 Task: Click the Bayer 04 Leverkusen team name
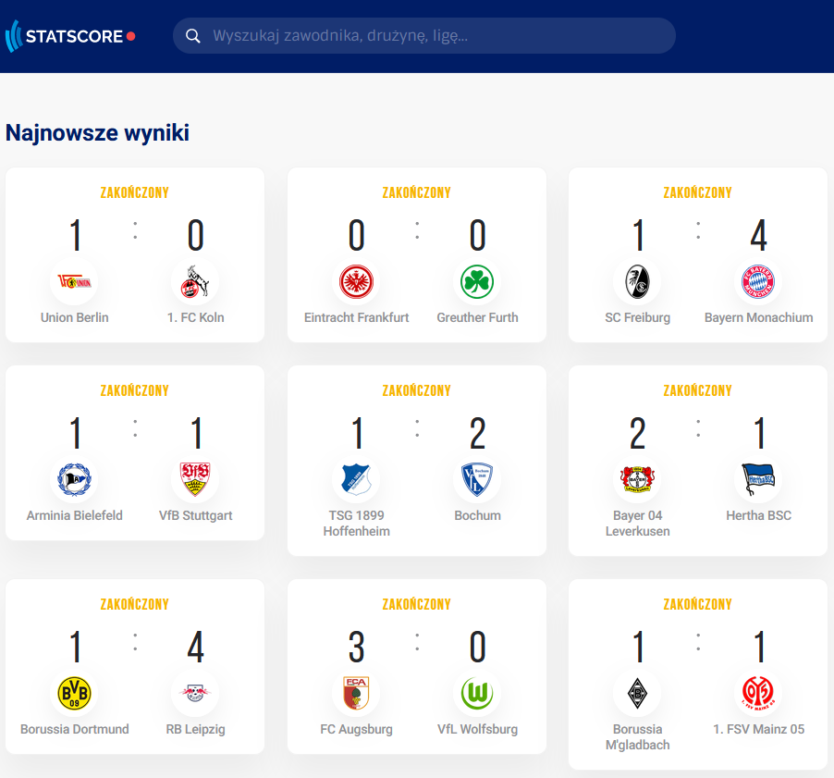tap(637, 523)
